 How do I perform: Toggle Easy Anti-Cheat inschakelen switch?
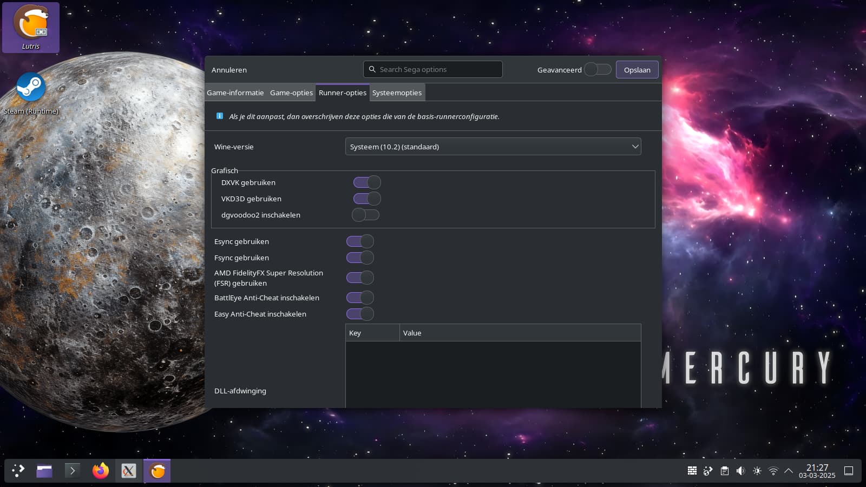[360, 314]
